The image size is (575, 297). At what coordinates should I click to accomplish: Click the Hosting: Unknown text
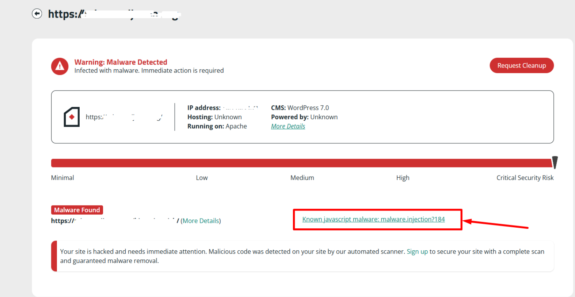[214, 117]
